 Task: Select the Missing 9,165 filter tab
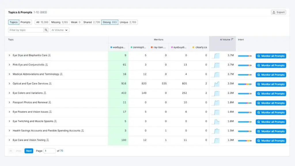pos(59,22)
